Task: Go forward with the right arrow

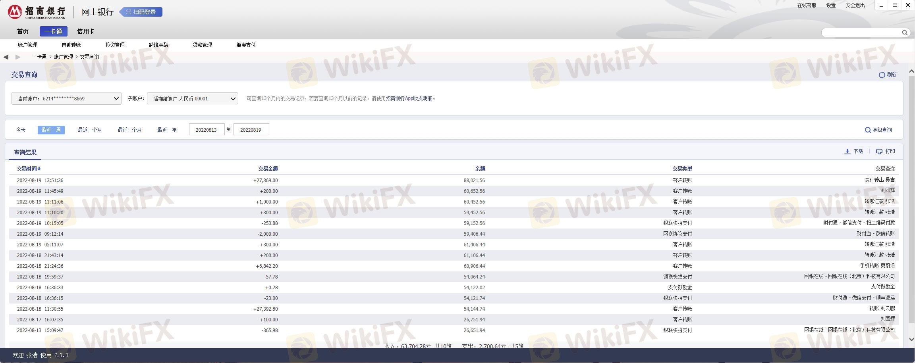Action: click(18, 57)
